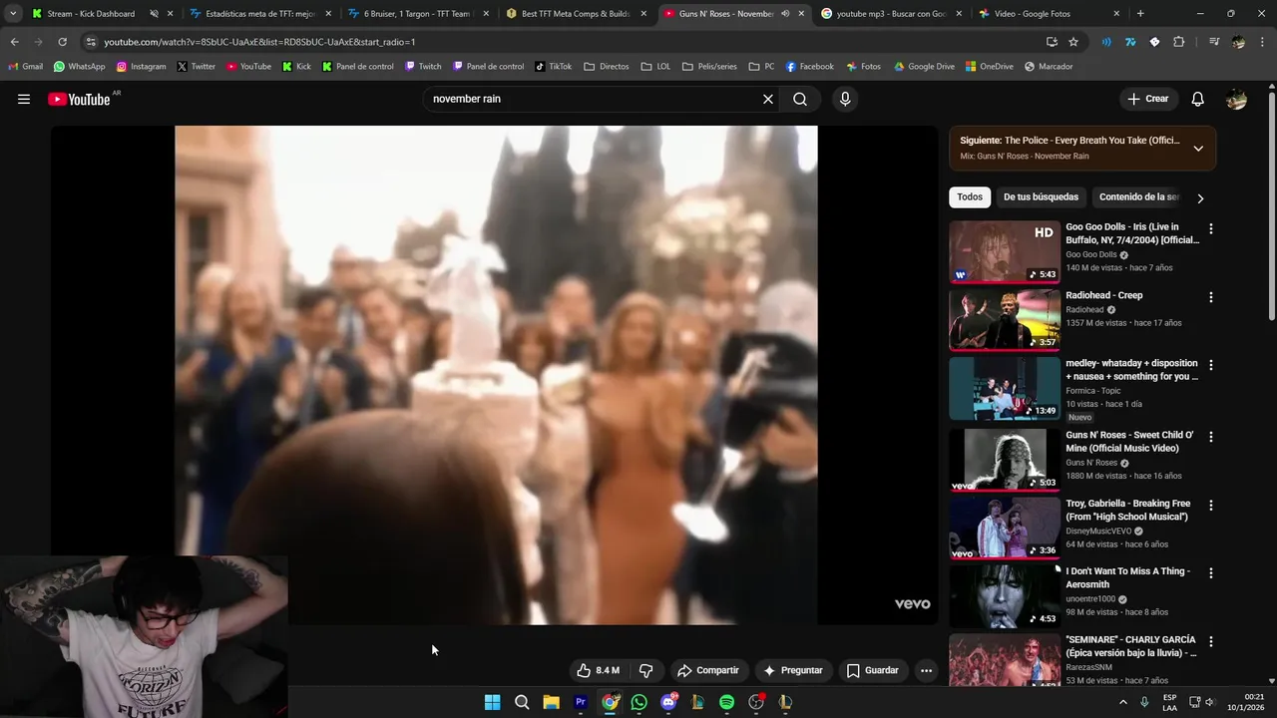Mute the Guns N' Roses tab audio icon
The image size is (1277, 718).
(x=785, y=14)
